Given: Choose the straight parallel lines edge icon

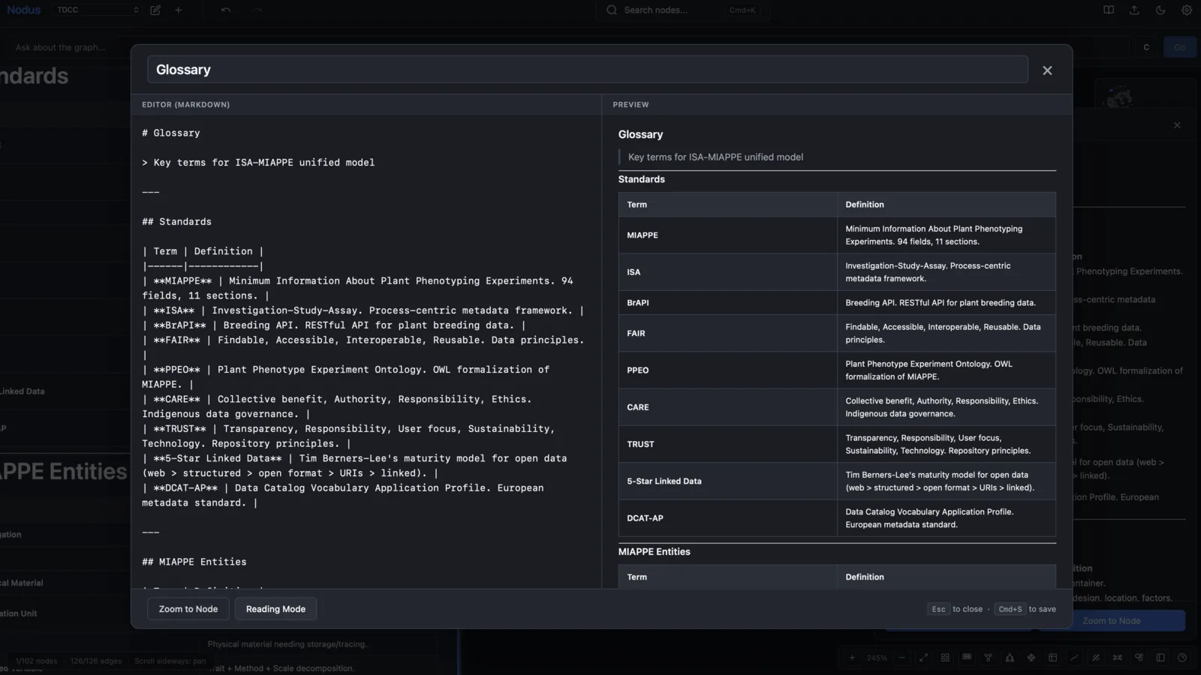Looking at the screenshot, I should click(1096, 658).
